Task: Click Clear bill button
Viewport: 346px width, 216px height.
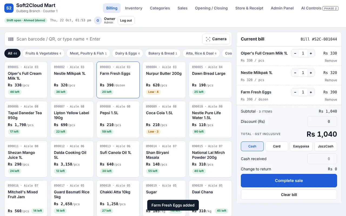Action: click(x=289, y=195)
